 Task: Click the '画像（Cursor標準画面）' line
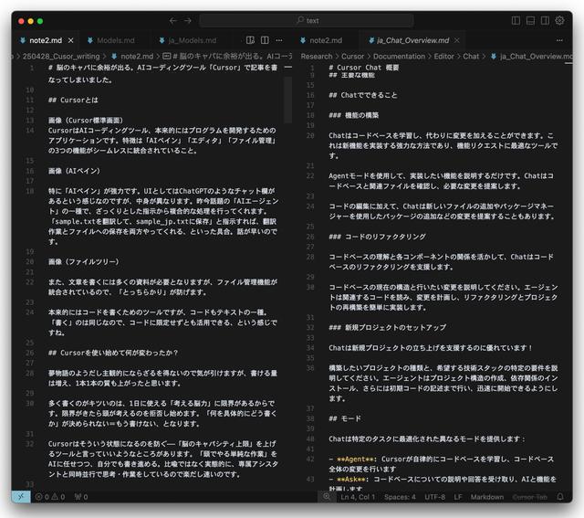point(85,120)
